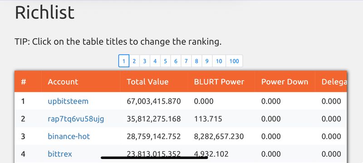Open rap7tq6vu58ujg account page
This screenshot has height=163, width=363.
76,119
